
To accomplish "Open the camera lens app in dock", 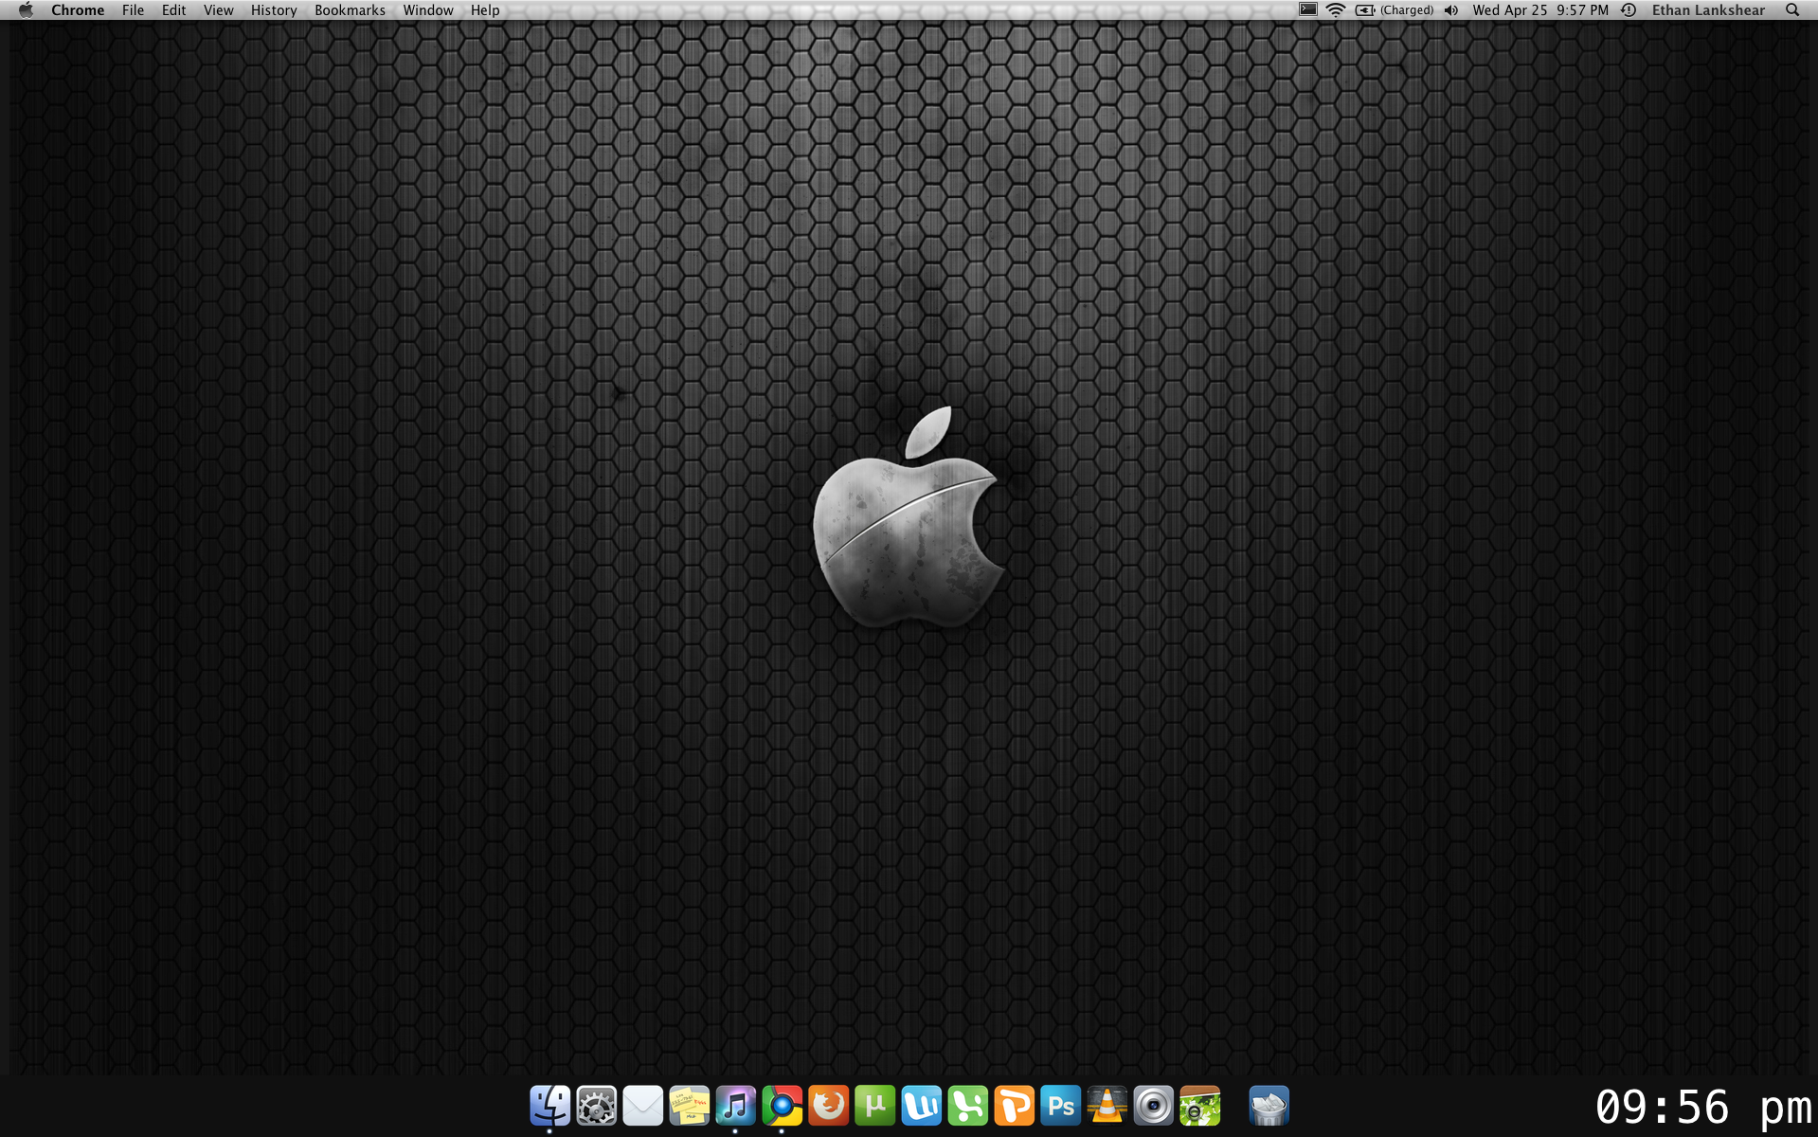I will point(1153,1106).
